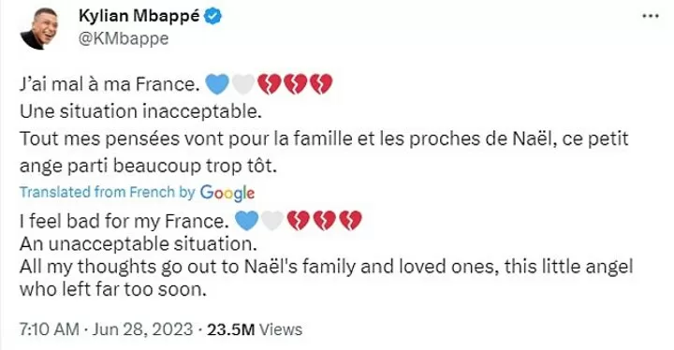The image size is (674, 350).
Task: Click last broken heart in French text
Action: coord(321,84)
